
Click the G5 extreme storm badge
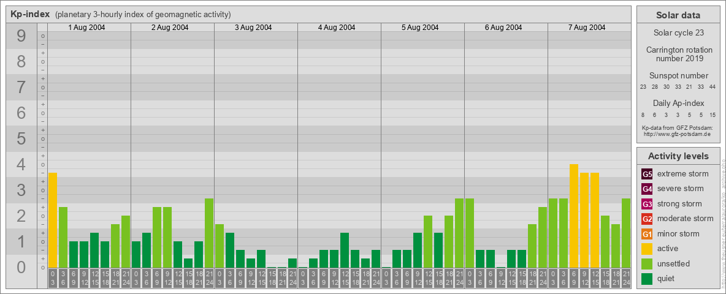(647, 174)
